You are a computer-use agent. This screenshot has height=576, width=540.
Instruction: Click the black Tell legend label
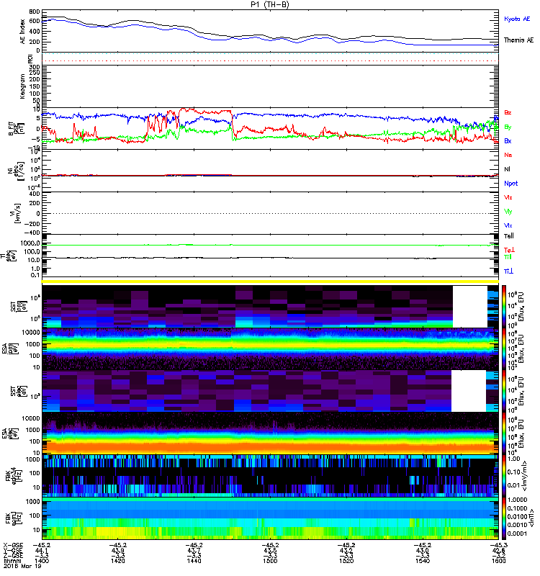pos(509,236)
